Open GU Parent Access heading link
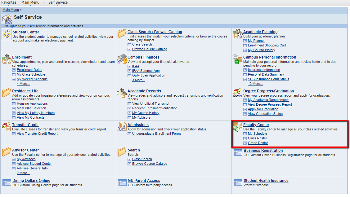 [144, 181]
